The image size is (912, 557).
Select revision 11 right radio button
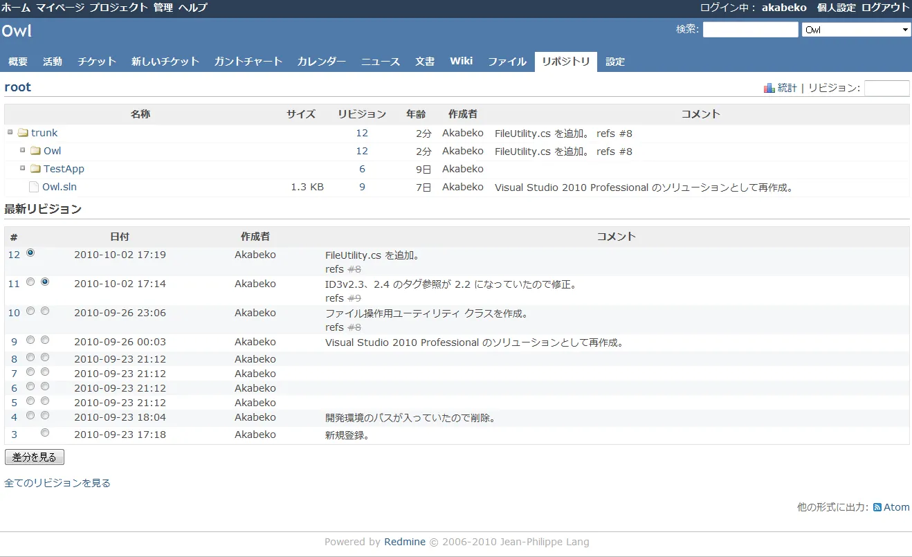(45, 282)
